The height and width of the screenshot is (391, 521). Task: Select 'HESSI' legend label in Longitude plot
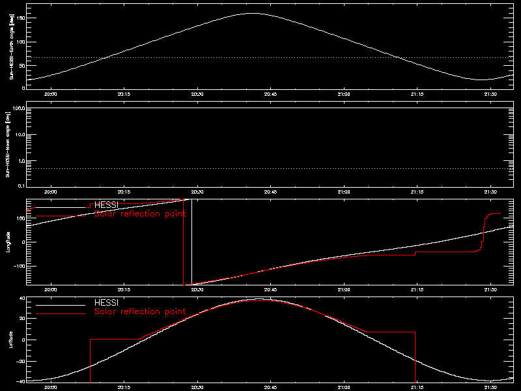coord(106,205)
